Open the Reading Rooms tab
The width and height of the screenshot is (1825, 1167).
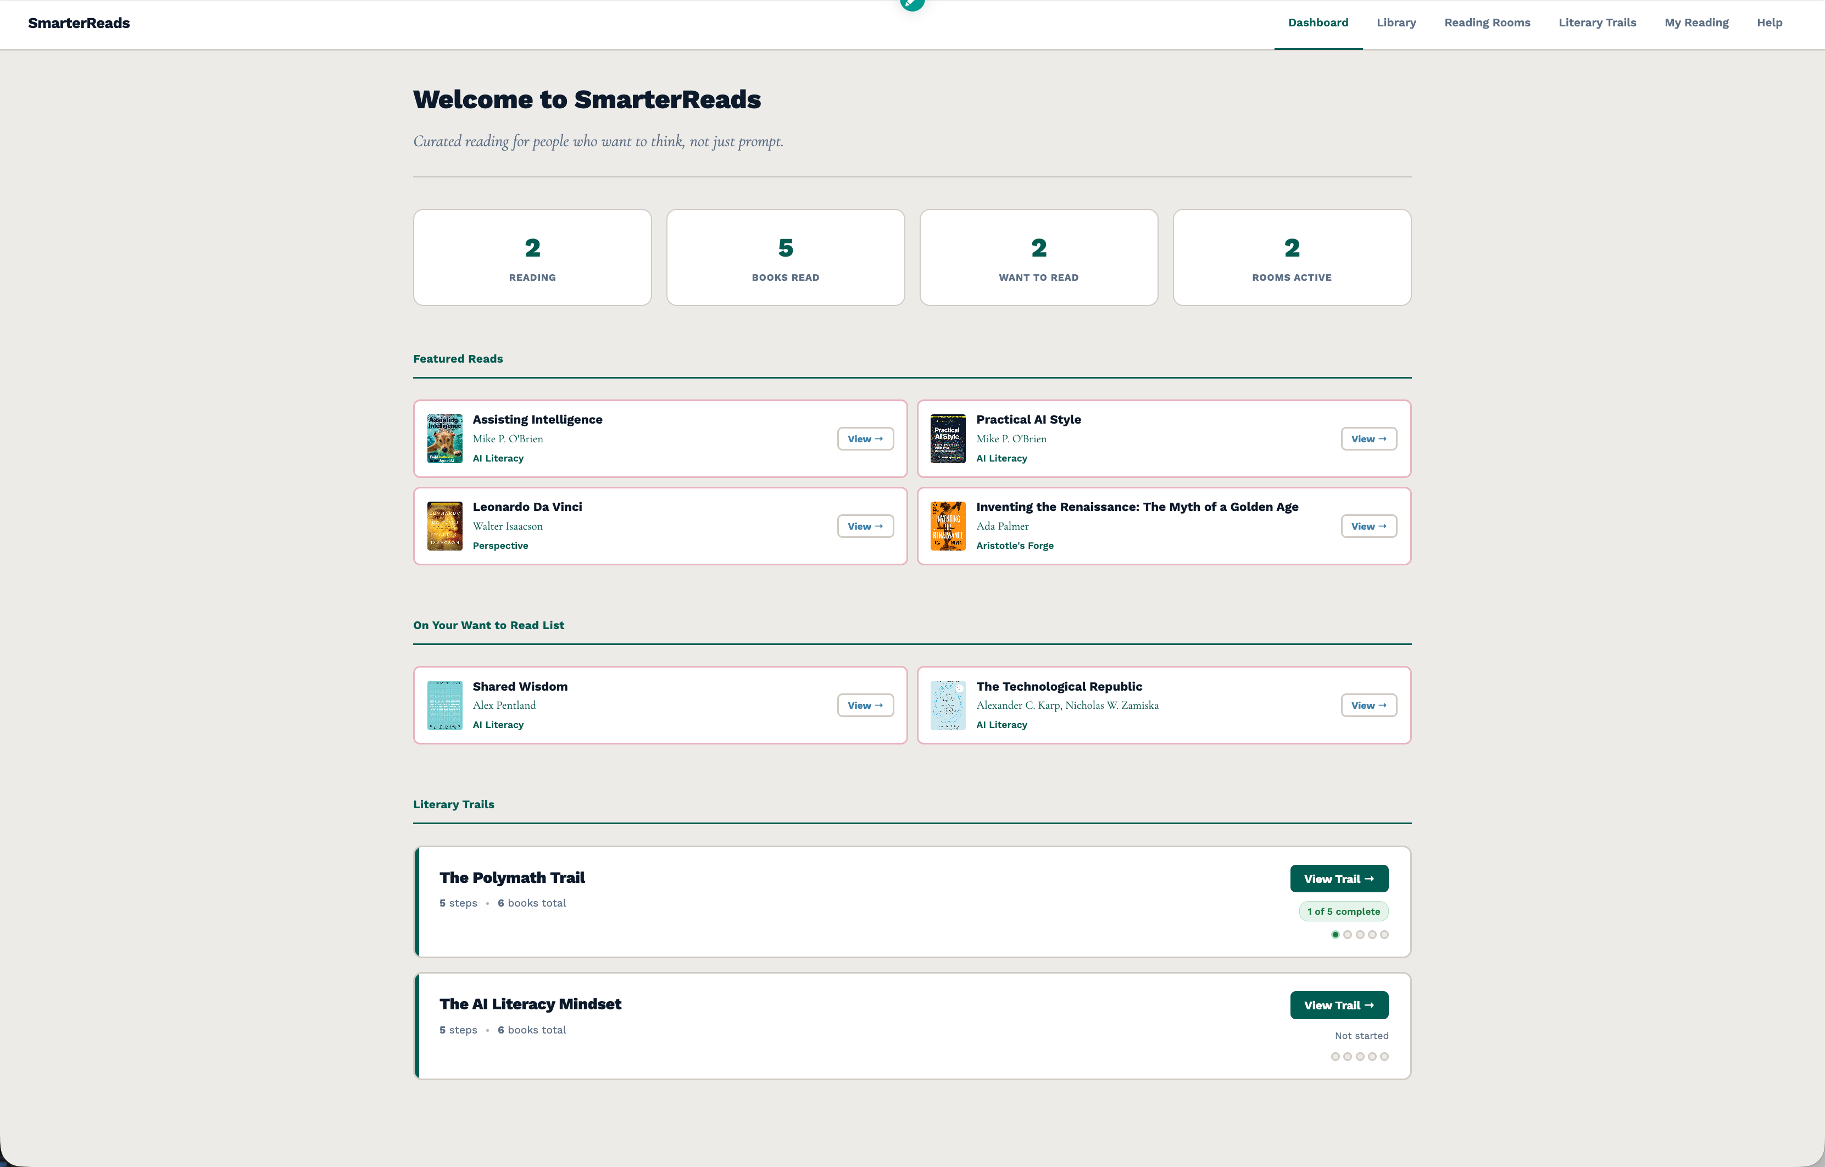pos(1487,23)
